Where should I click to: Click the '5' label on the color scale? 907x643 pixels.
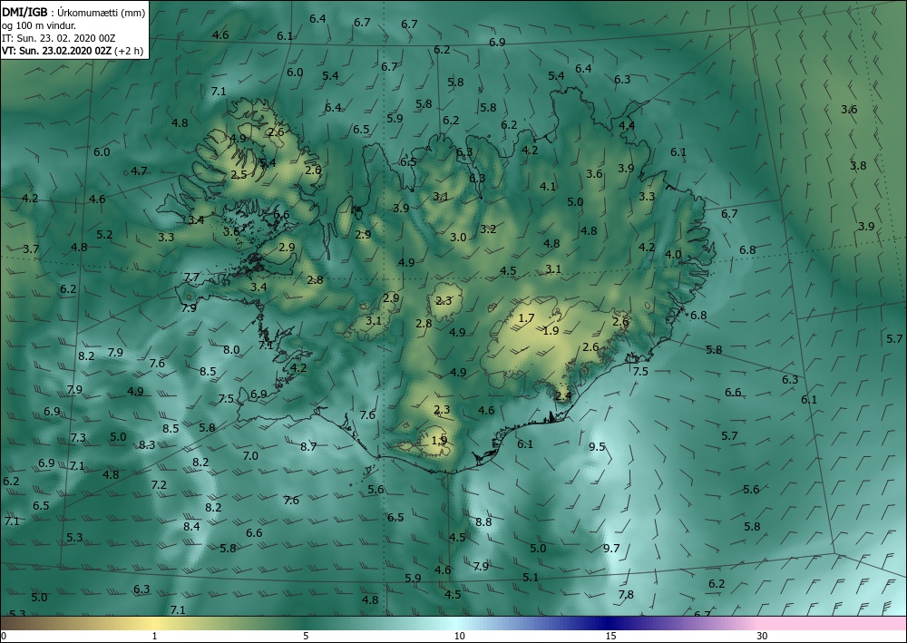306,636
